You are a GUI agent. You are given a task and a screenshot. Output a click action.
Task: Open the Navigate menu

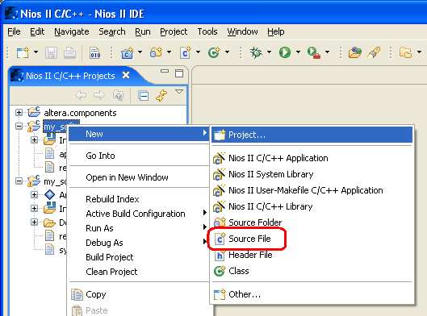click(72, 31)
